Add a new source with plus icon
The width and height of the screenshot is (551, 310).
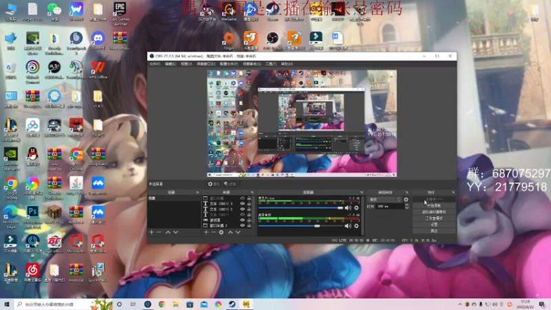206,232
